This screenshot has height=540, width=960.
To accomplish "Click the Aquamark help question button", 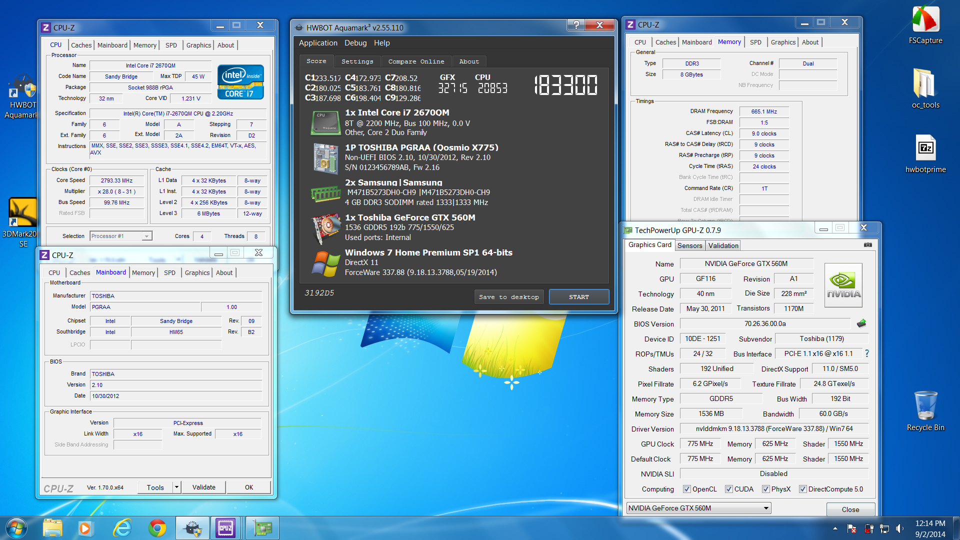I will [576, 25].
